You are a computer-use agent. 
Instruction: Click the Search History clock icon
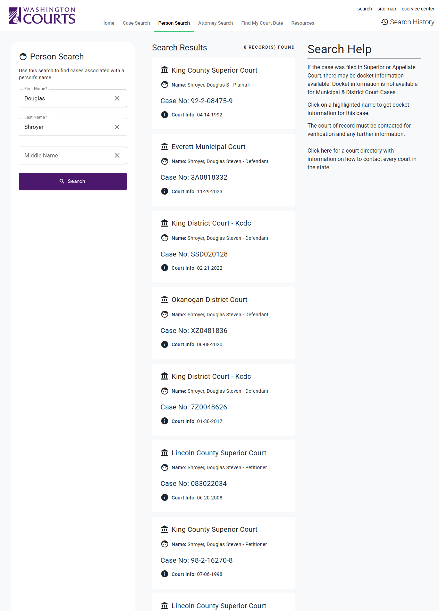[385, 22]
